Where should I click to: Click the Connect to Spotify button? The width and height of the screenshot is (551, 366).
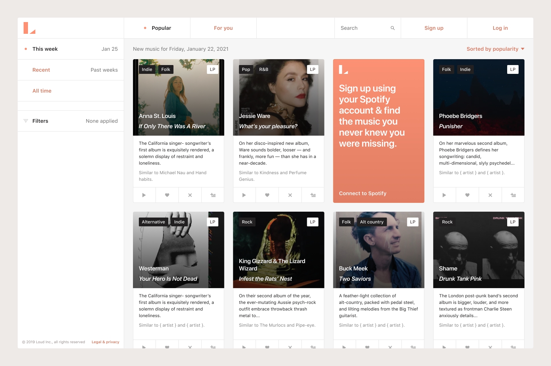[x=363, y=193]
